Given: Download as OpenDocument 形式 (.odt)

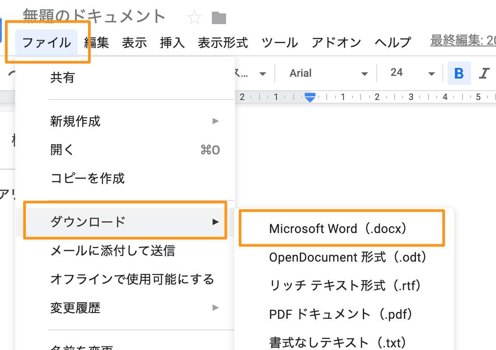Looking at the screenshot, I should 344,257.
